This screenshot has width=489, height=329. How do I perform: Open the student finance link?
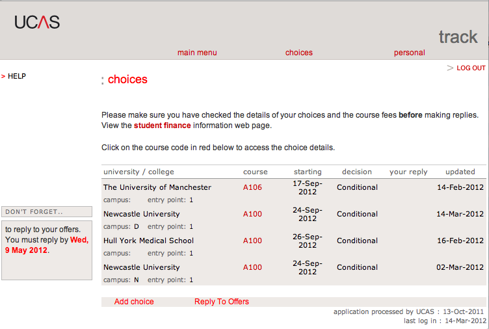[162, 125]
